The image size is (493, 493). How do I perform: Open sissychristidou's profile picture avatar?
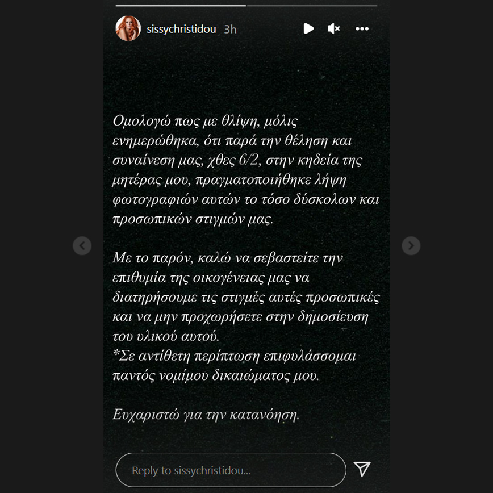coord(128,28)
